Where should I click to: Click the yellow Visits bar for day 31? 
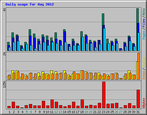pyautogui.click(x=137, y=70)
